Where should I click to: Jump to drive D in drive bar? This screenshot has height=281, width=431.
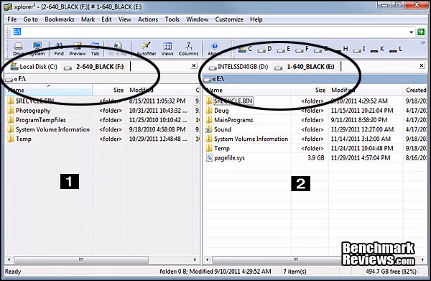(x=264, y=49)
